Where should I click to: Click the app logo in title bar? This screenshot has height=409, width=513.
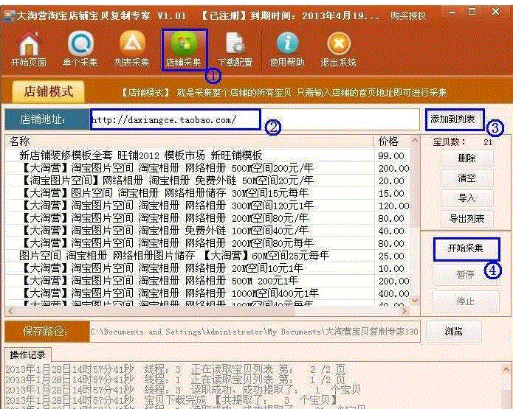tap(9, 15)
